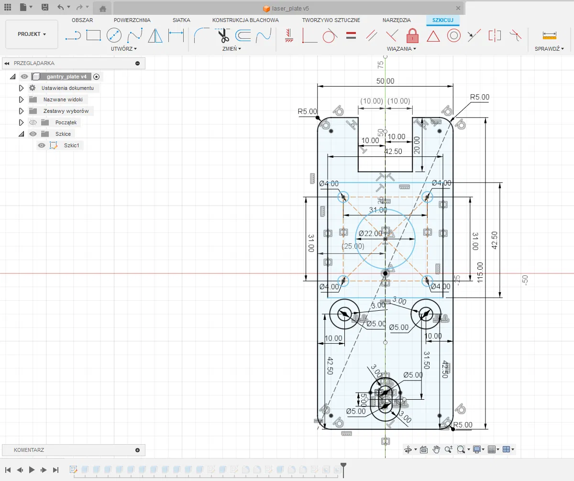Screen dimensions: 574x481
Task: Click the Measure ruler icon
Action: point(549,35)
